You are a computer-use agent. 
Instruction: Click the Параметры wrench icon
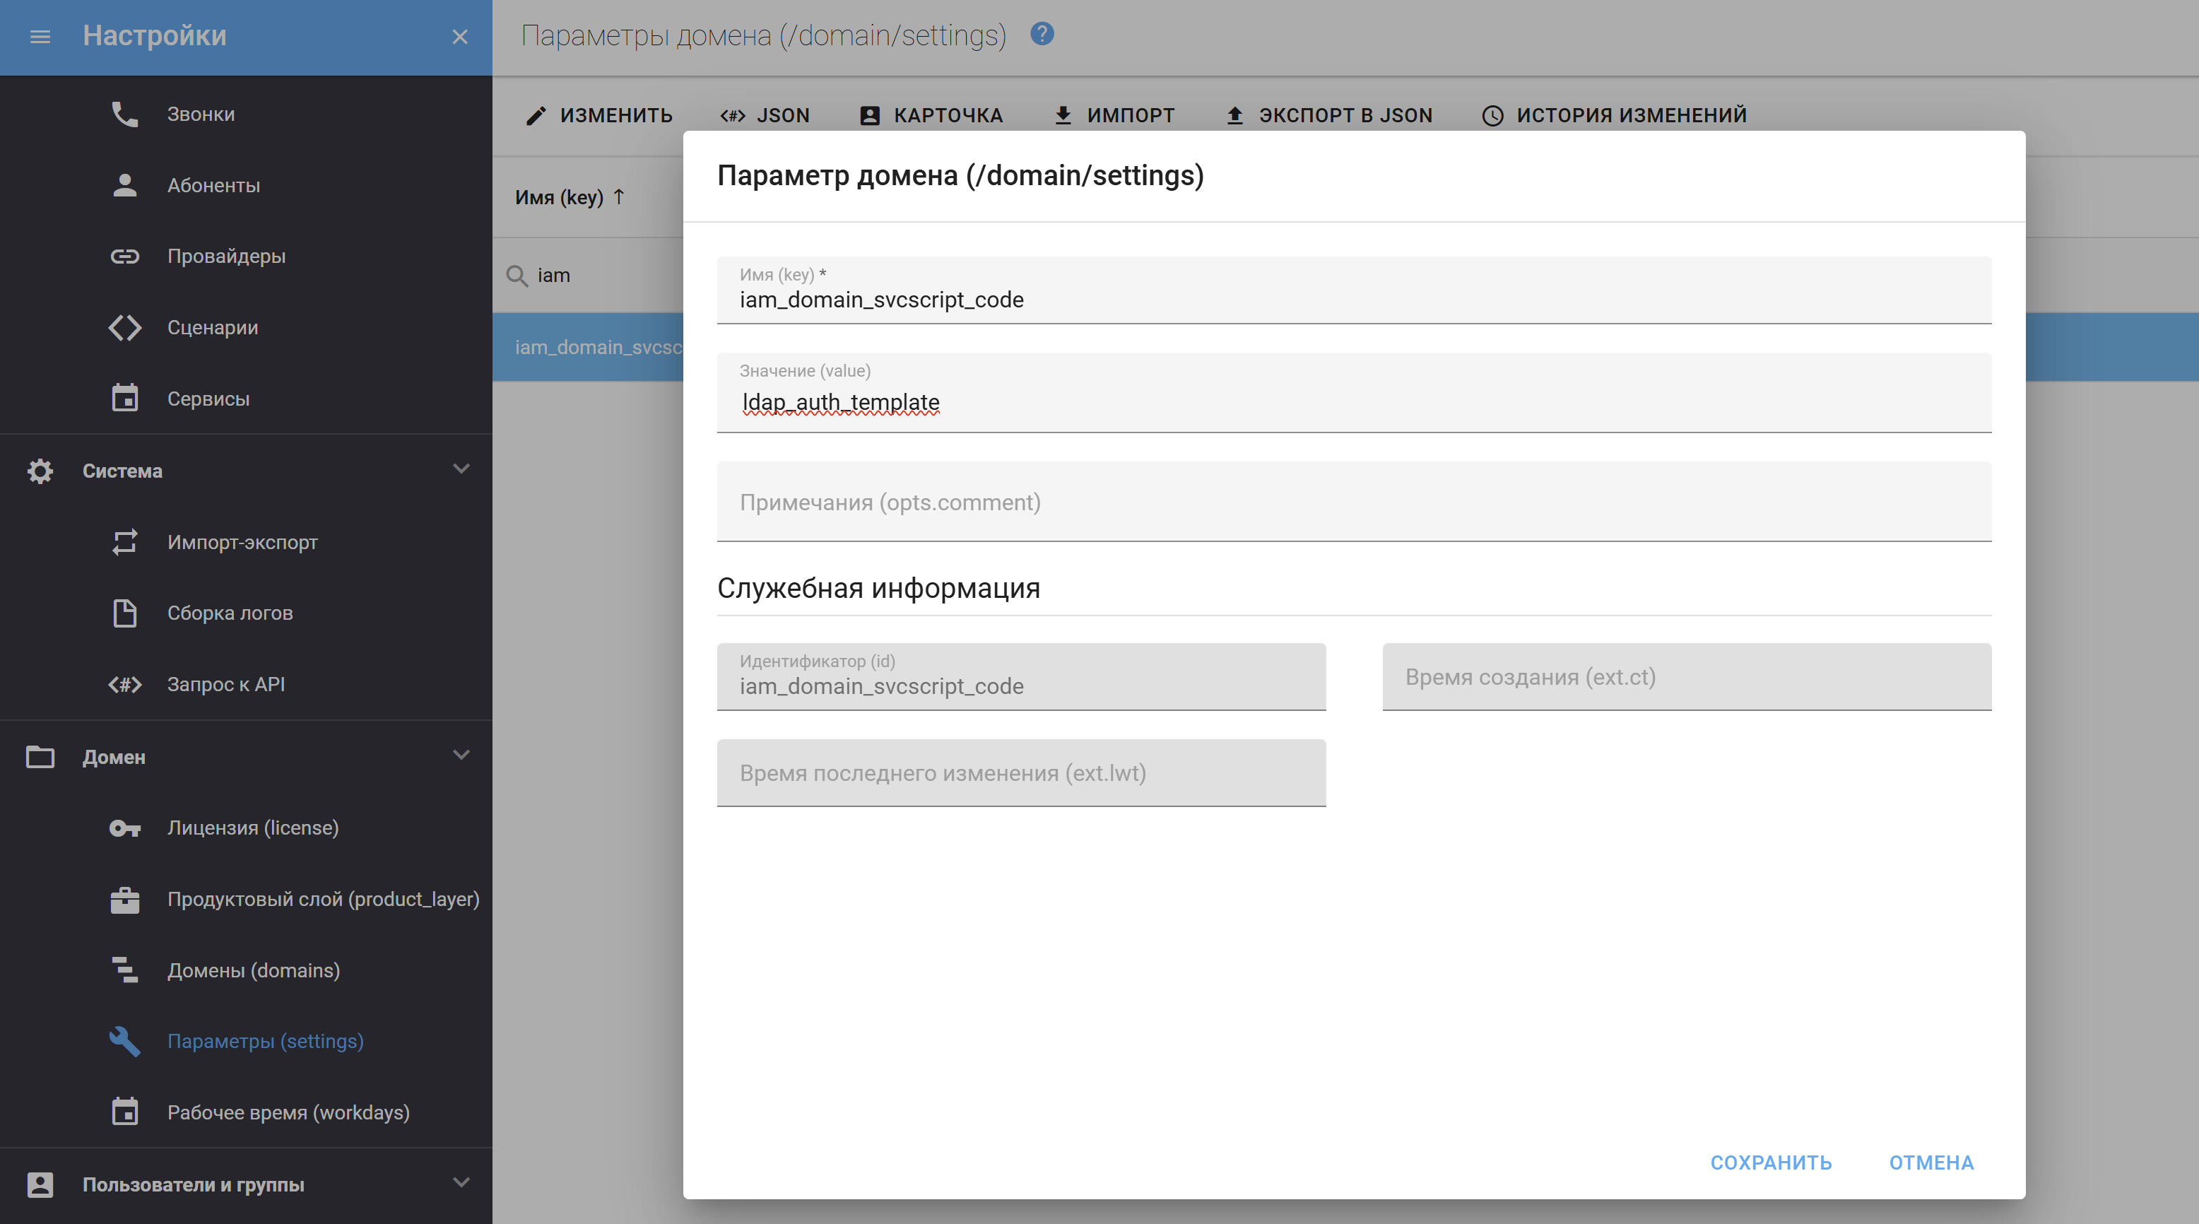pyautogui.click(x=124, y=1042)
